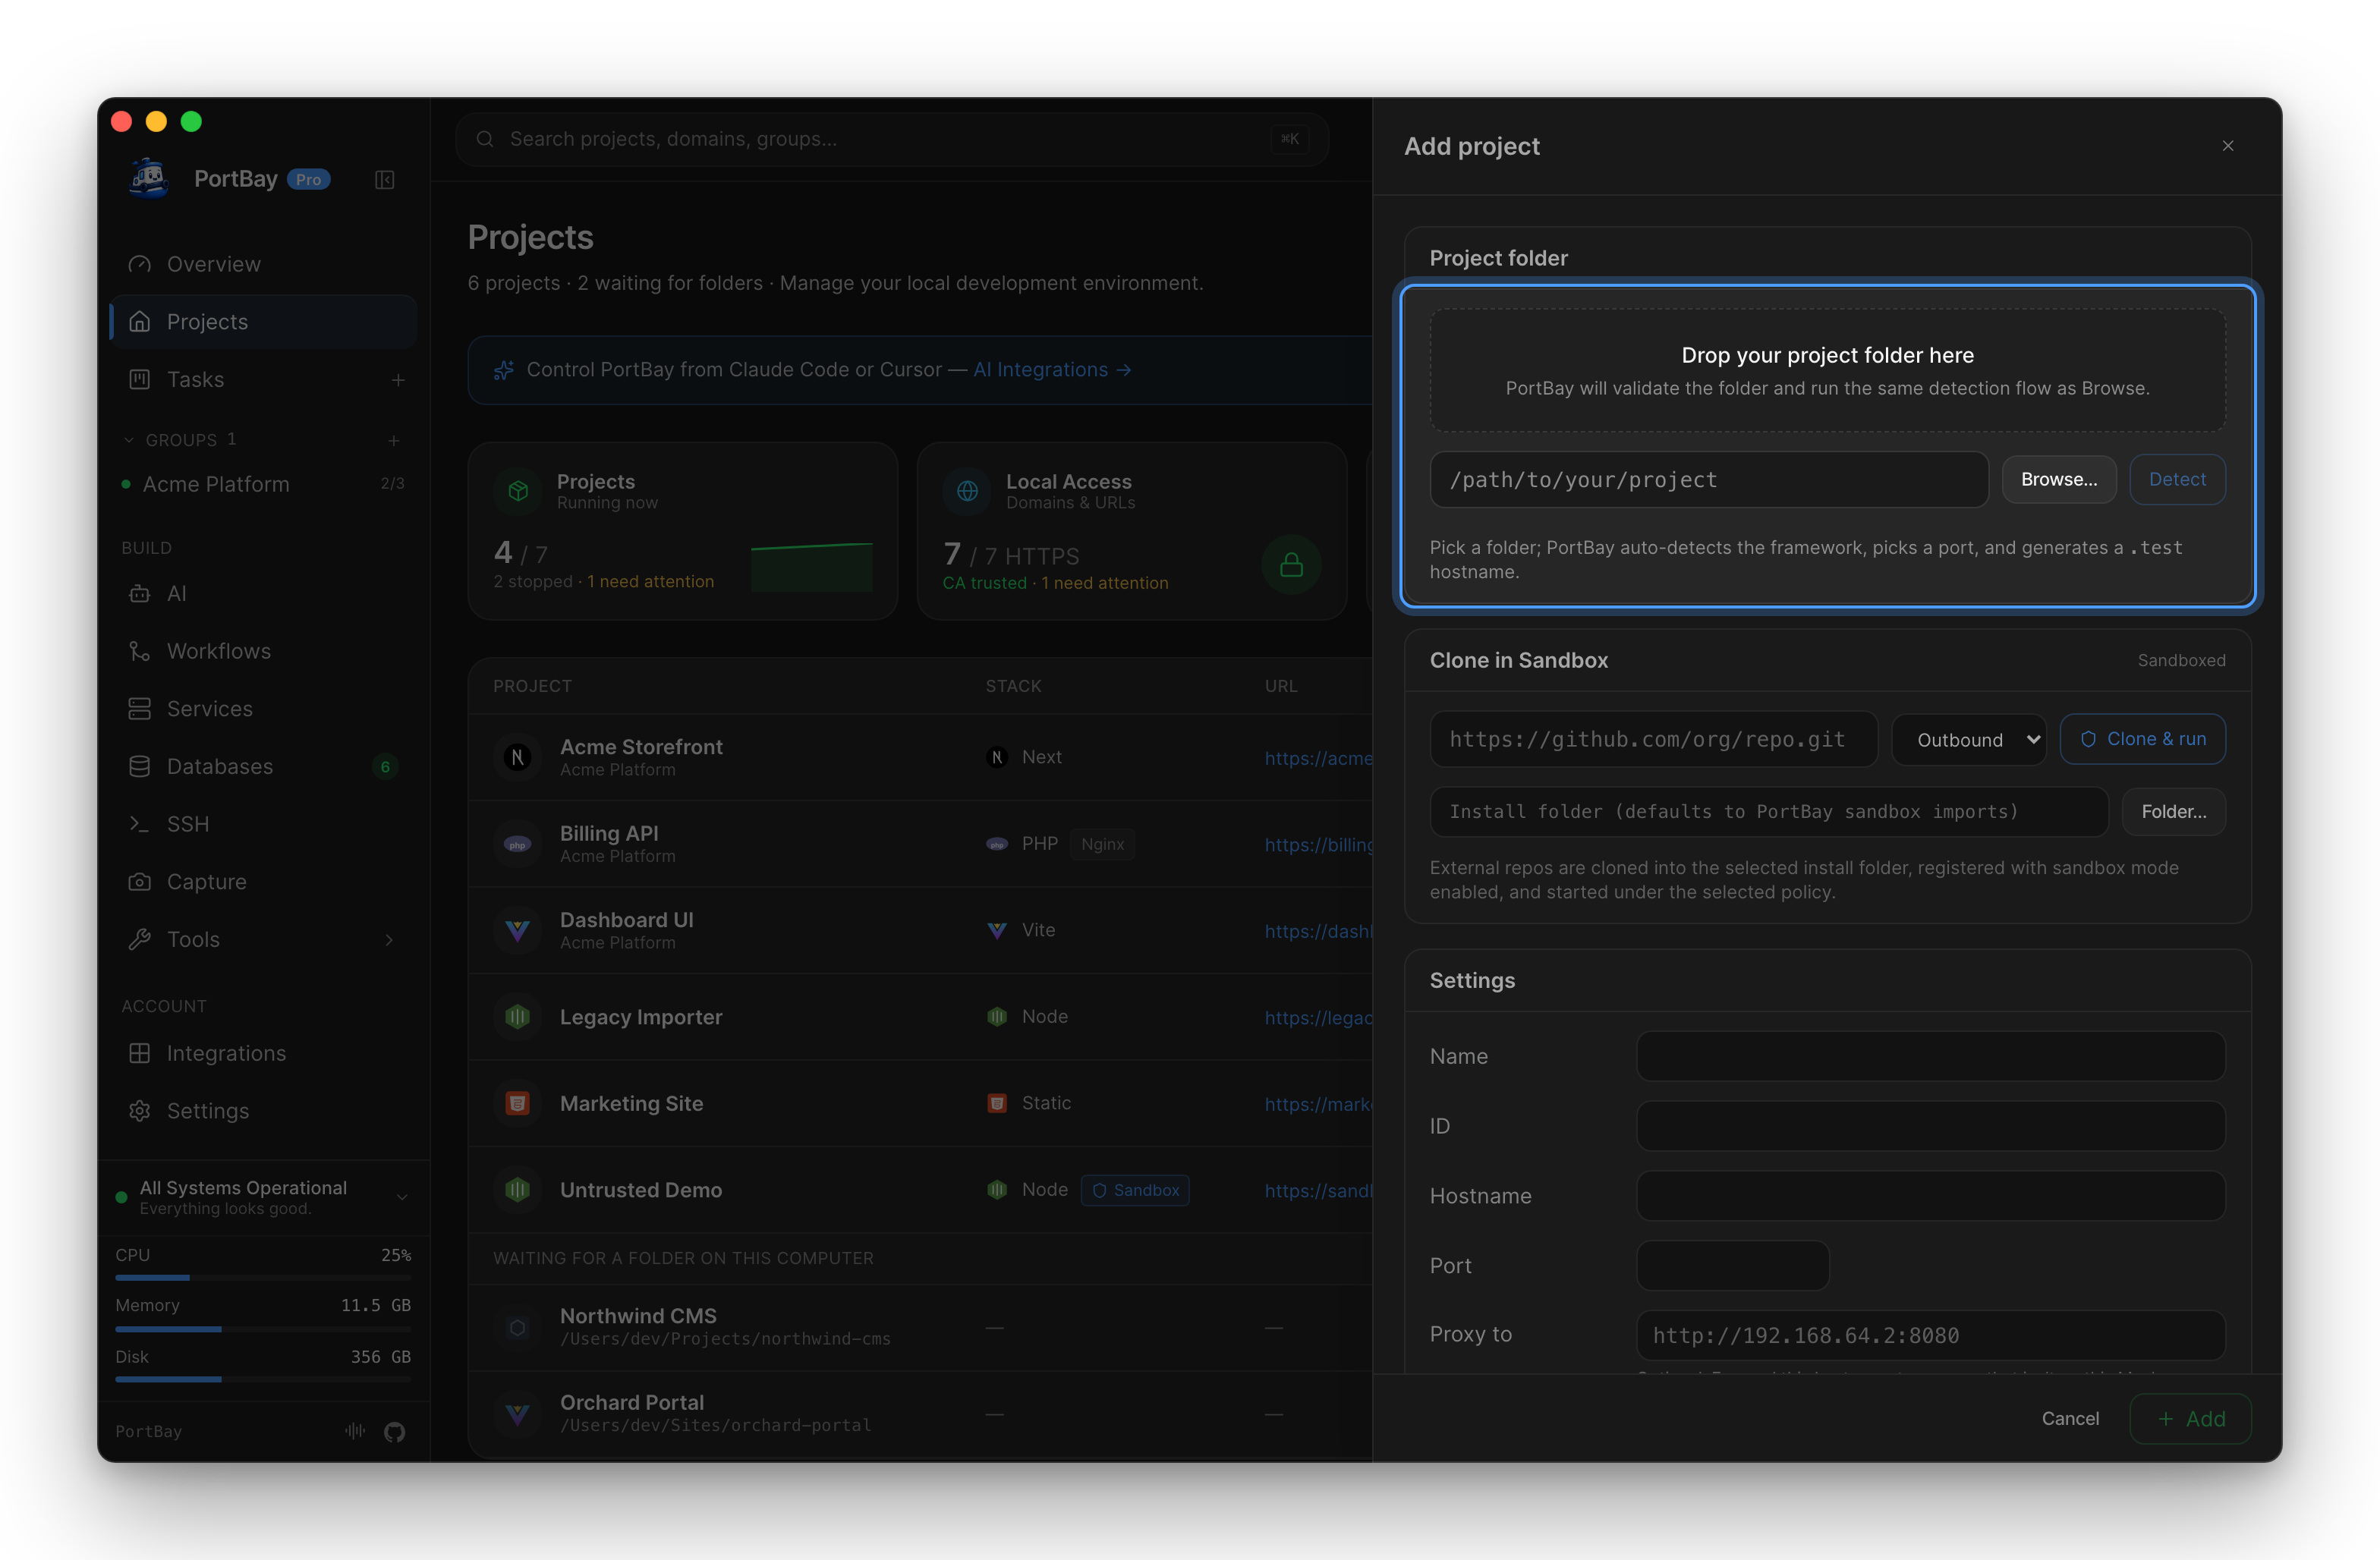Click the Tools wrench icon
2380x1560 pixels.
point(140,939)
